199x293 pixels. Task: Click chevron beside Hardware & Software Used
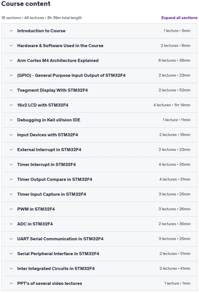click(x=11, y=46)
